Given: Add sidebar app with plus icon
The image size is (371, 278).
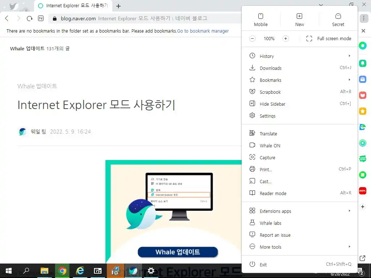Looking at the screenshot, I should tap(362, 207).
